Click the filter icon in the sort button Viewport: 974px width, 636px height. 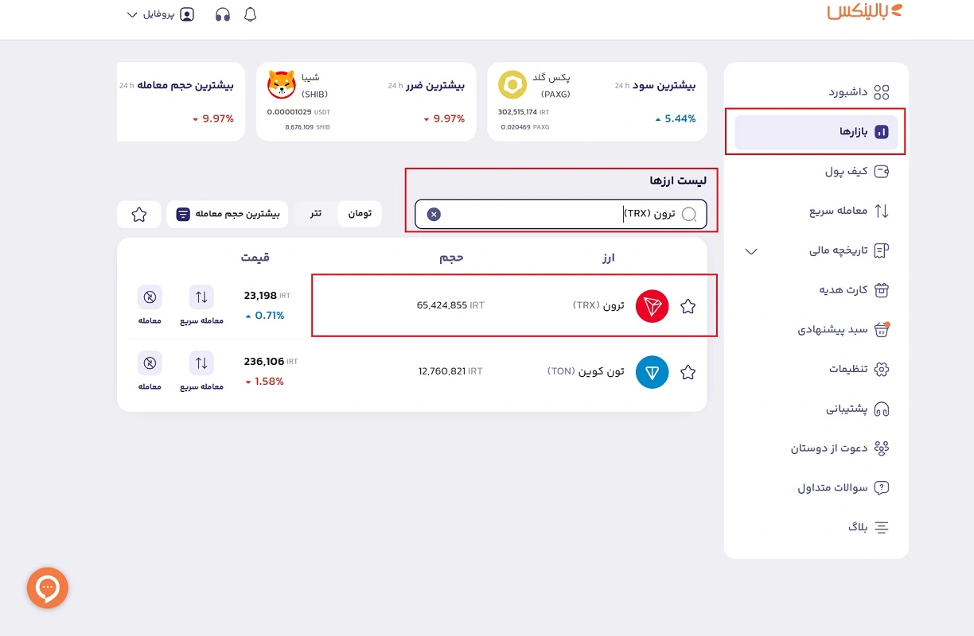pyautogui.click(x=183, y=214)
